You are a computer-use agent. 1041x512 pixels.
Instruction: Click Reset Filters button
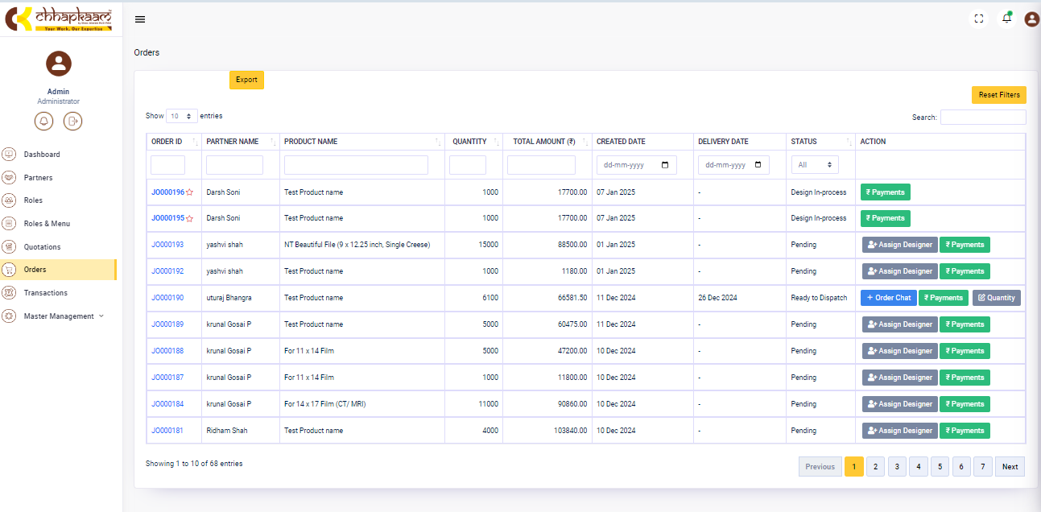(x=998, y=95)
